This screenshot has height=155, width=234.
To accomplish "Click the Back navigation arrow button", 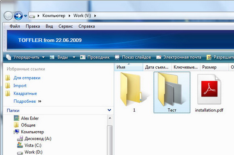I will (x=8, y=16).
